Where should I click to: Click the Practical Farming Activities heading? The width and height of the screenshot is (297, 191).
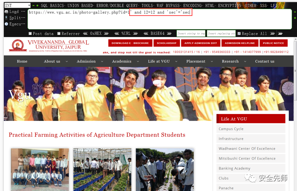(x=97, y=135)
